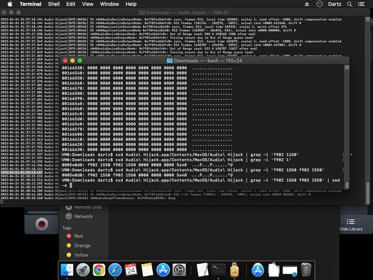Open Notes app from the Dock
This screenshot has width=373, height=280.
(147, 270)
